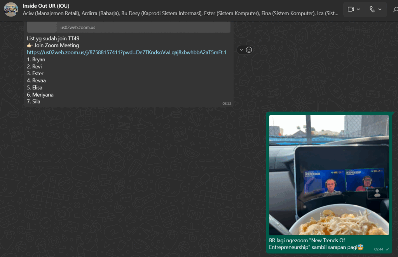The image size is (398, 257).
Task: Start a voice call with the group
Action: (372, 9)
